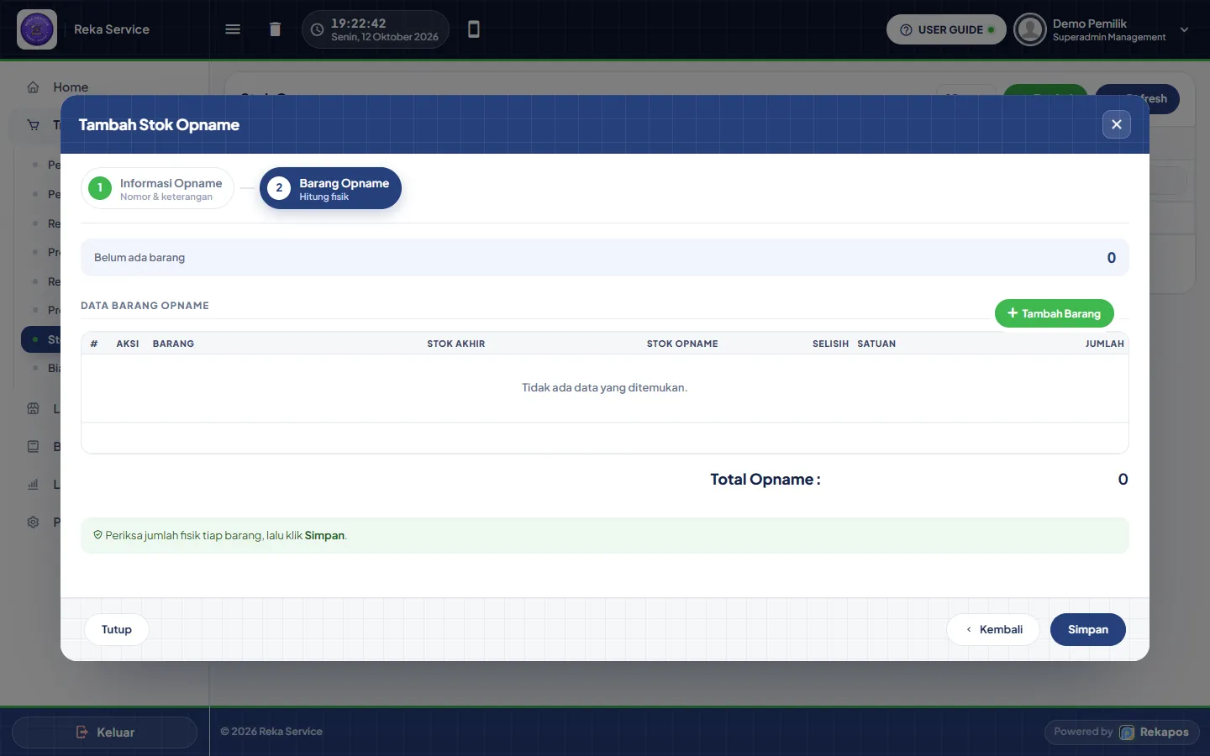Open the USER GUIDE button
This screenshot has width=1210, height=756.
946,29
